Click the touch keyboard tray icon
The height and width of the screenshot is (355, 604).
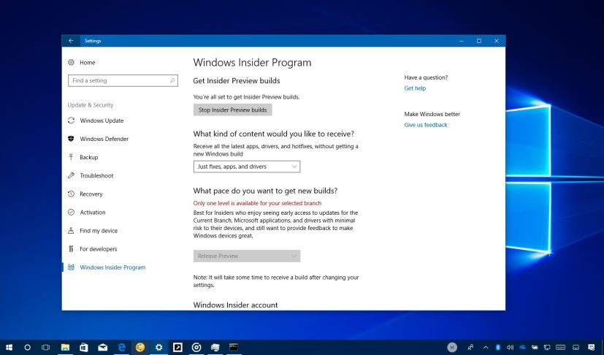click(x=560, y=347)
